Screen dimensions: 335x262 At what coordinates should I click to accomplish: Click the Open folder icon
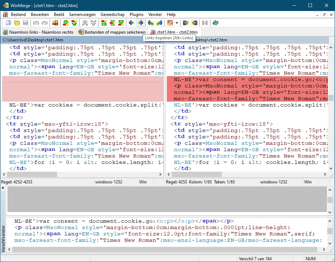click(x=17, y=23)
